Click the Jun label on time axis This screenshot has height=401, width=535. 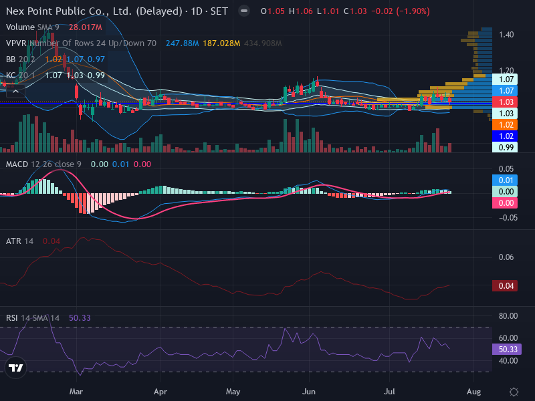pos(309,392)
